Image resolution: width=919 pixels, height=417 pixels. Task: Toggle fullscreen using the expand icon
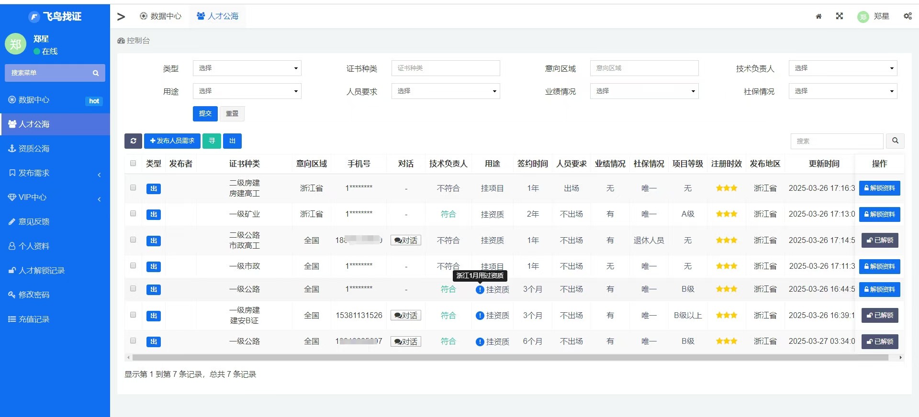click(840, 16)
